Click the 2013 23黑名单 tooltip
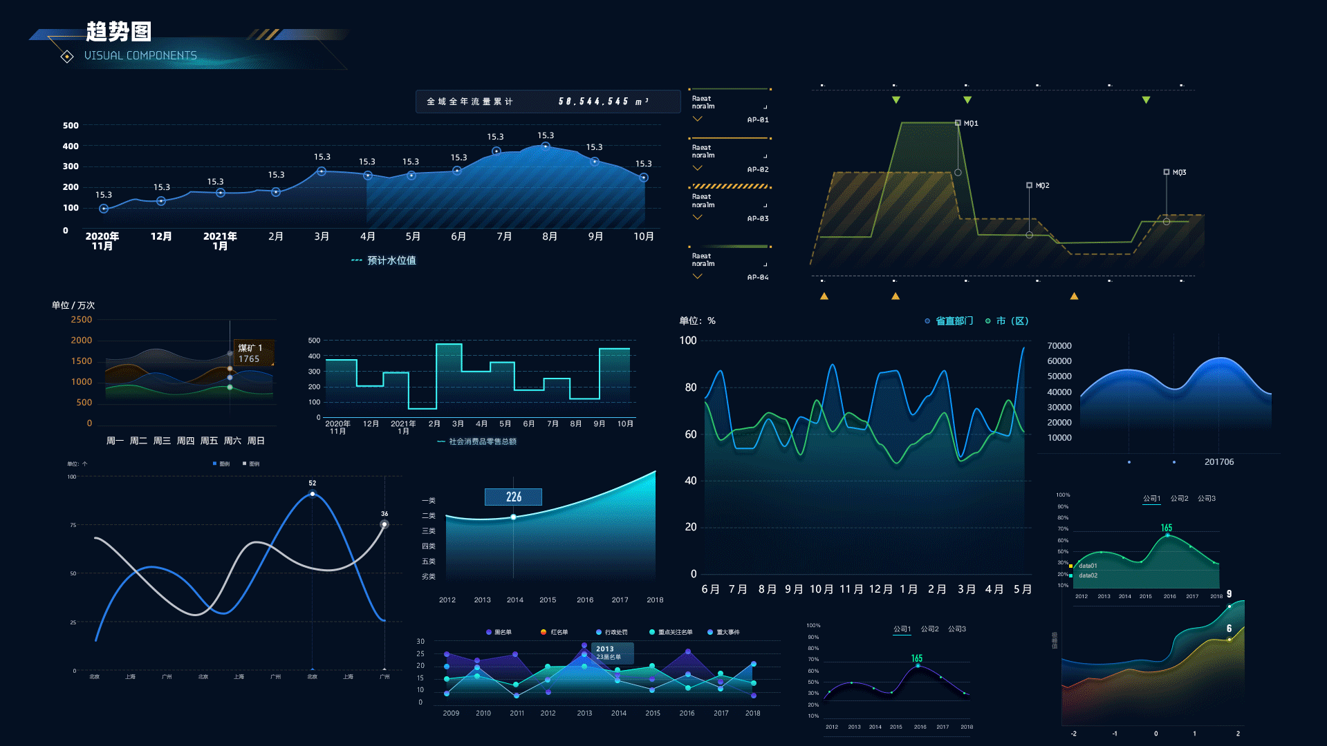1327x746 pixels. click(612, 653)
